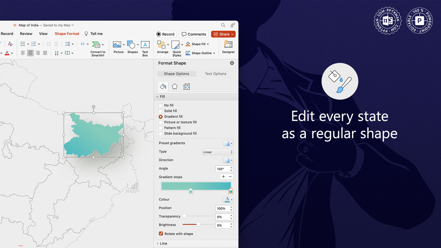Screen dimensions: 441x248
Task: Toggle Rotate with shape checkbox
Action: pyautogui.click(x=161, y=234)
